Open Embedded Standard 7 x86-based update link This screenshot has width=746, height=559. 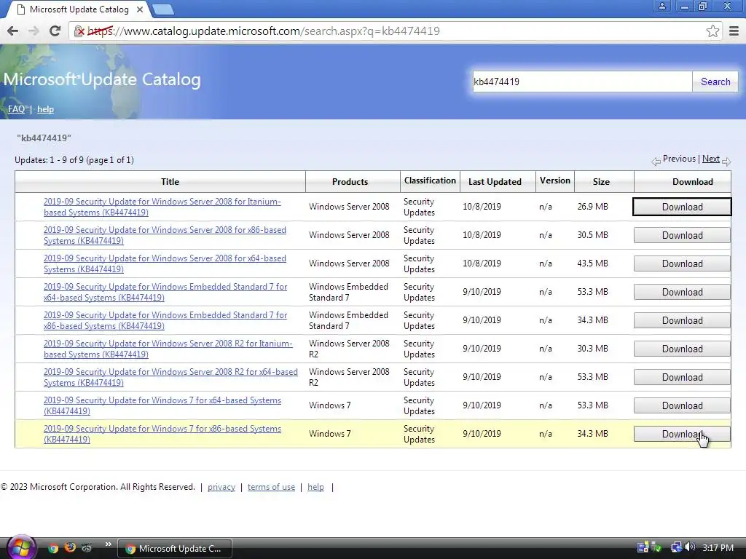(165, 320)
